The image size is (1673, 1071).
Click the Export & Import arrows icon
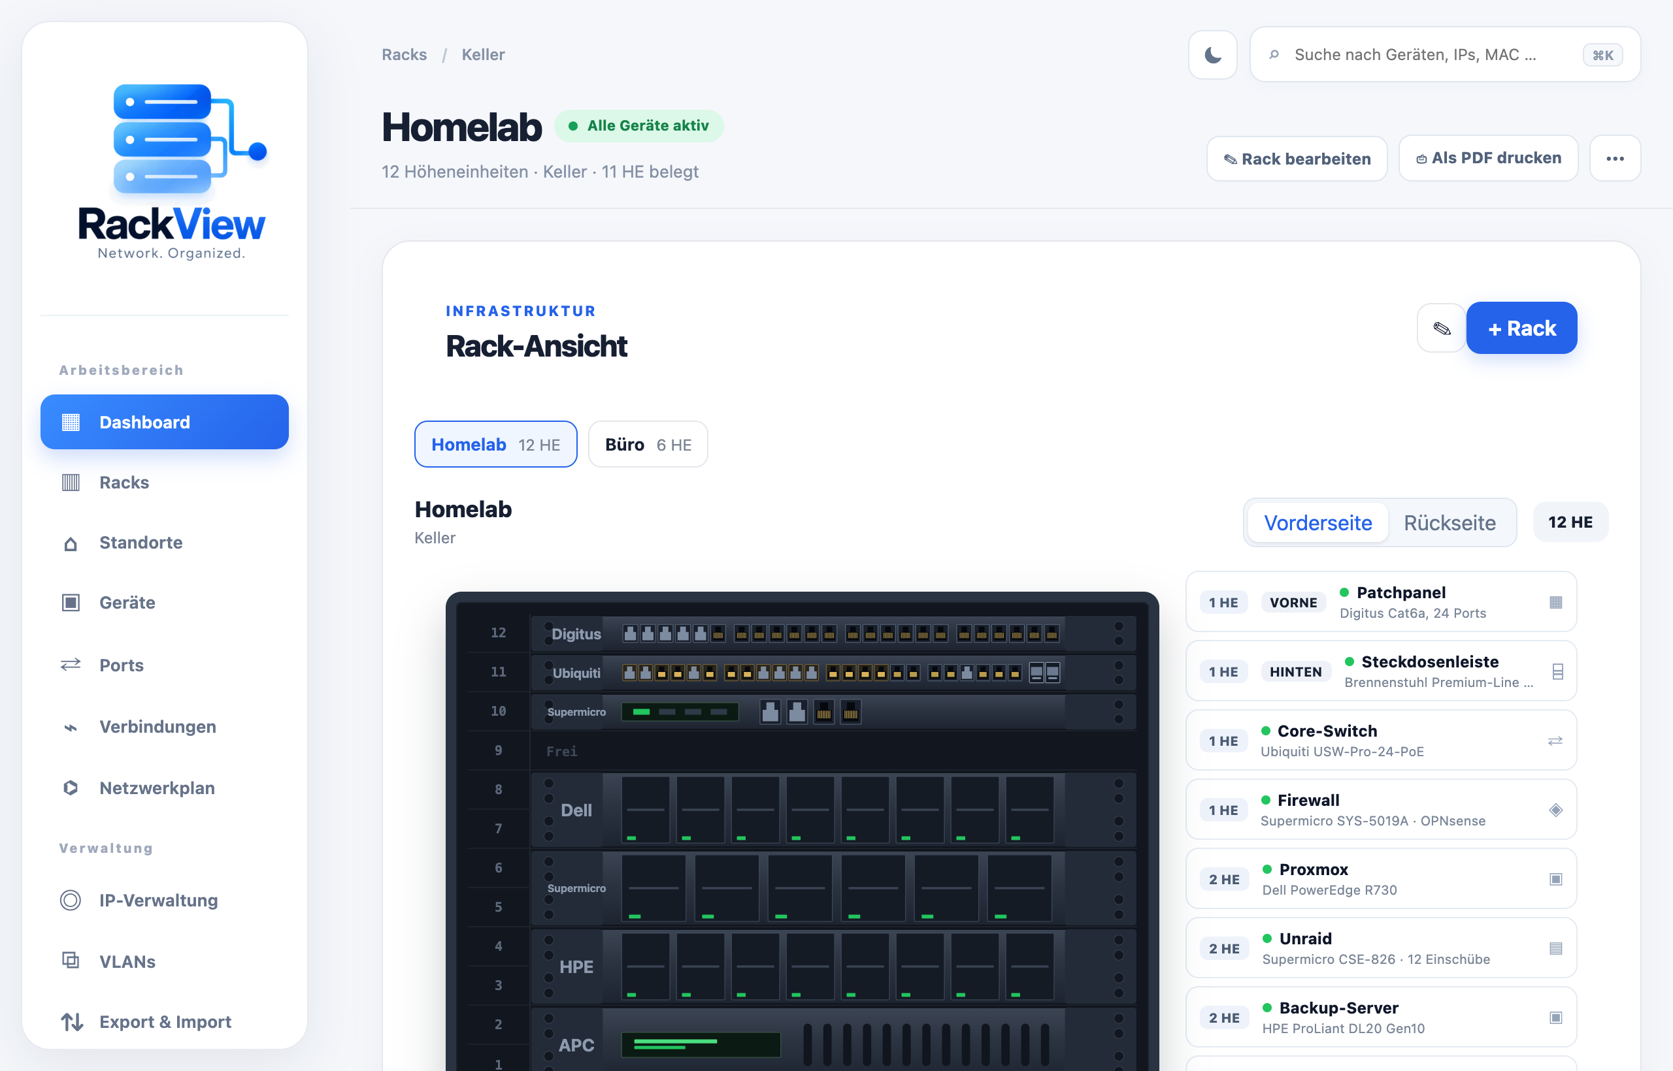click(72, 1021)
